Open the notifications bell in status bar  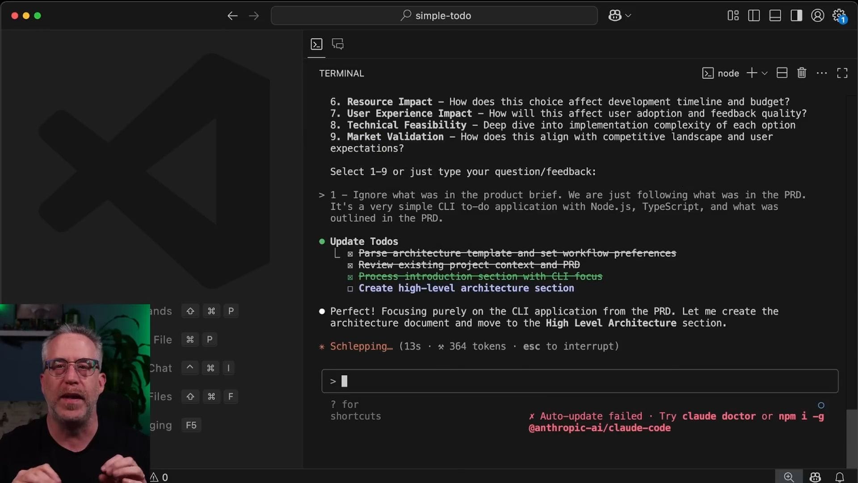[x=840, y=477]
